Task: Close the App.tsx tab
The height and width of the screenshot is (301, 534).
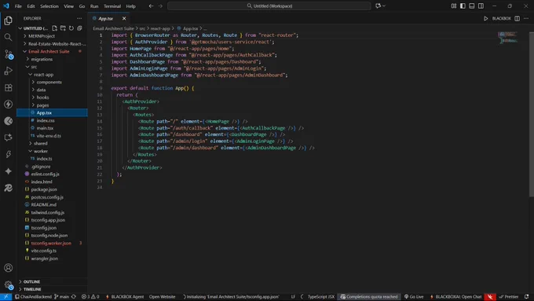Action: pyautogui.click(x=124, y=18)
